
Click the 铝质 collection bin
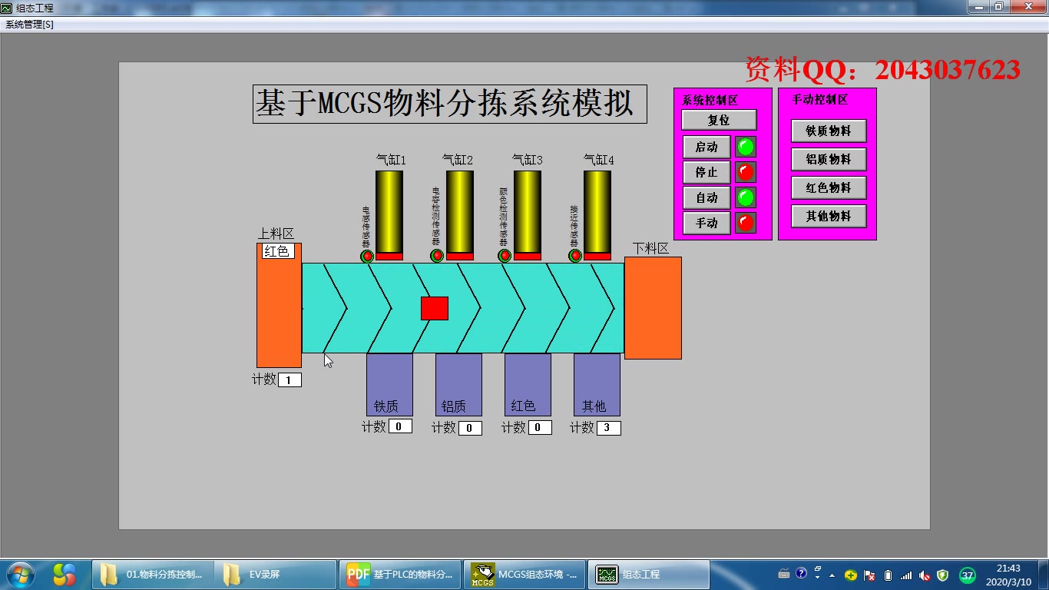[x=458, y=385]
